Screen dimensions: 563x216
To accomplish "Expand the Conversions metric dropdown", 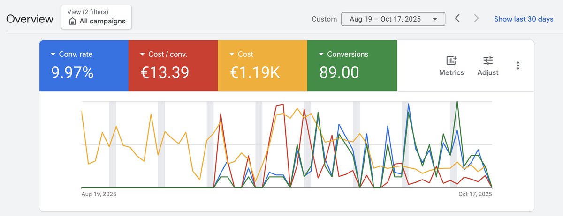I will [321, 54].
